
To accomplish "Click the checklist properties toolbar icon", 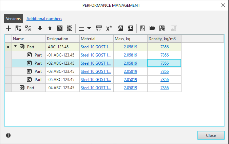I will tap(142, 29).
